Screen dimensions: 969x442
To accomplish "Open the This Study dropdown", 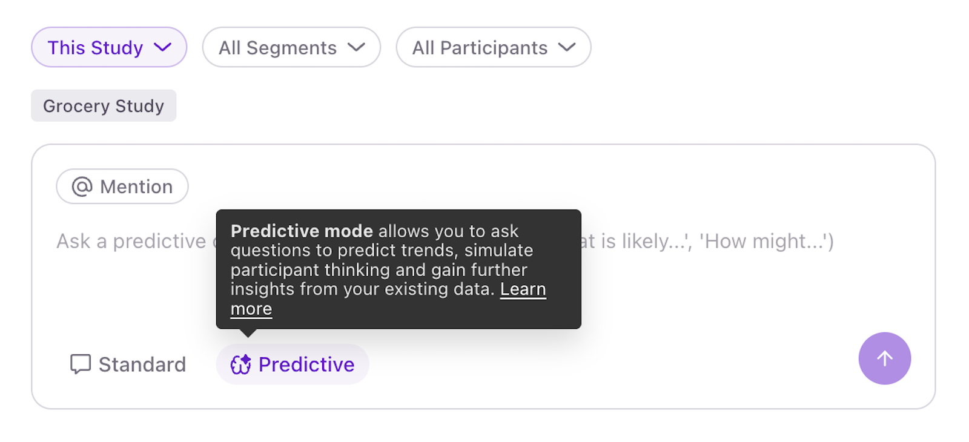I will [109, 47].
